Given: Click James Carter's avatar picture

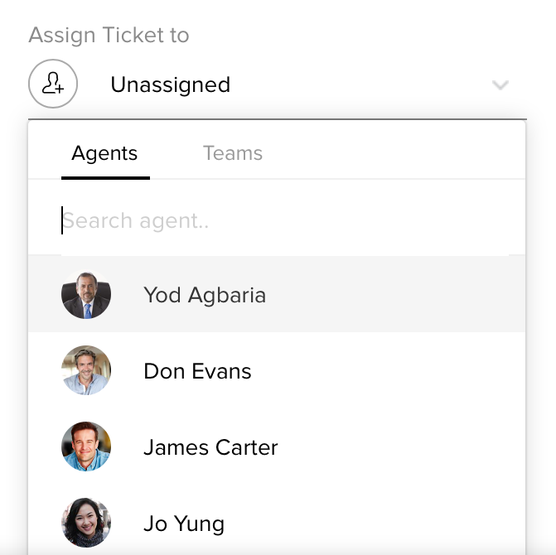Looking at the screenshot, I should (x=86, y=447).
